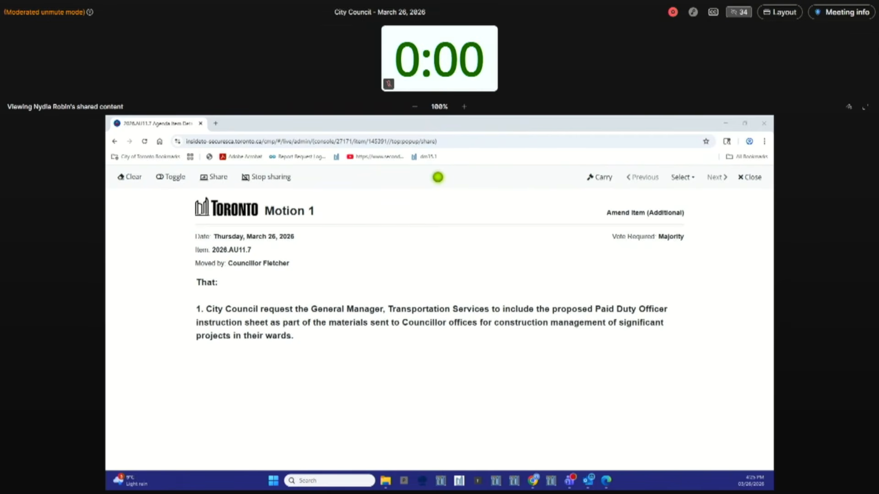Click the key/lock security icon in meeting bar

pos(693,12)
